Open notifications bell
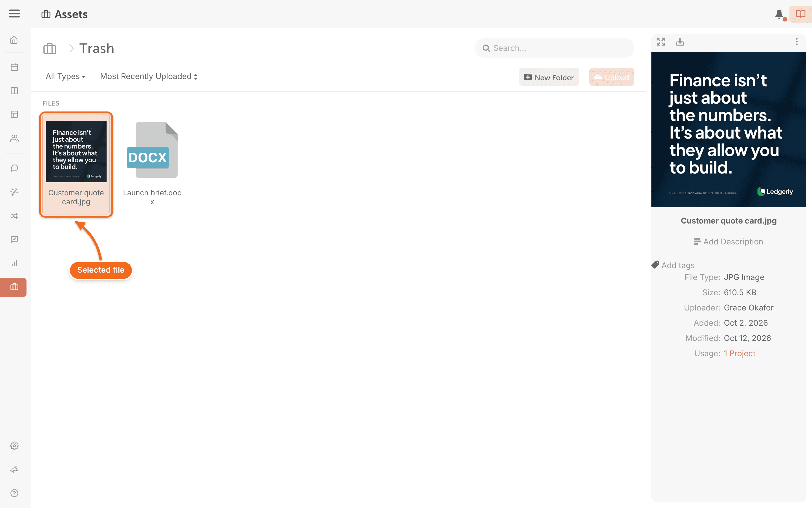The image size is (812, 508). point(780,14)
